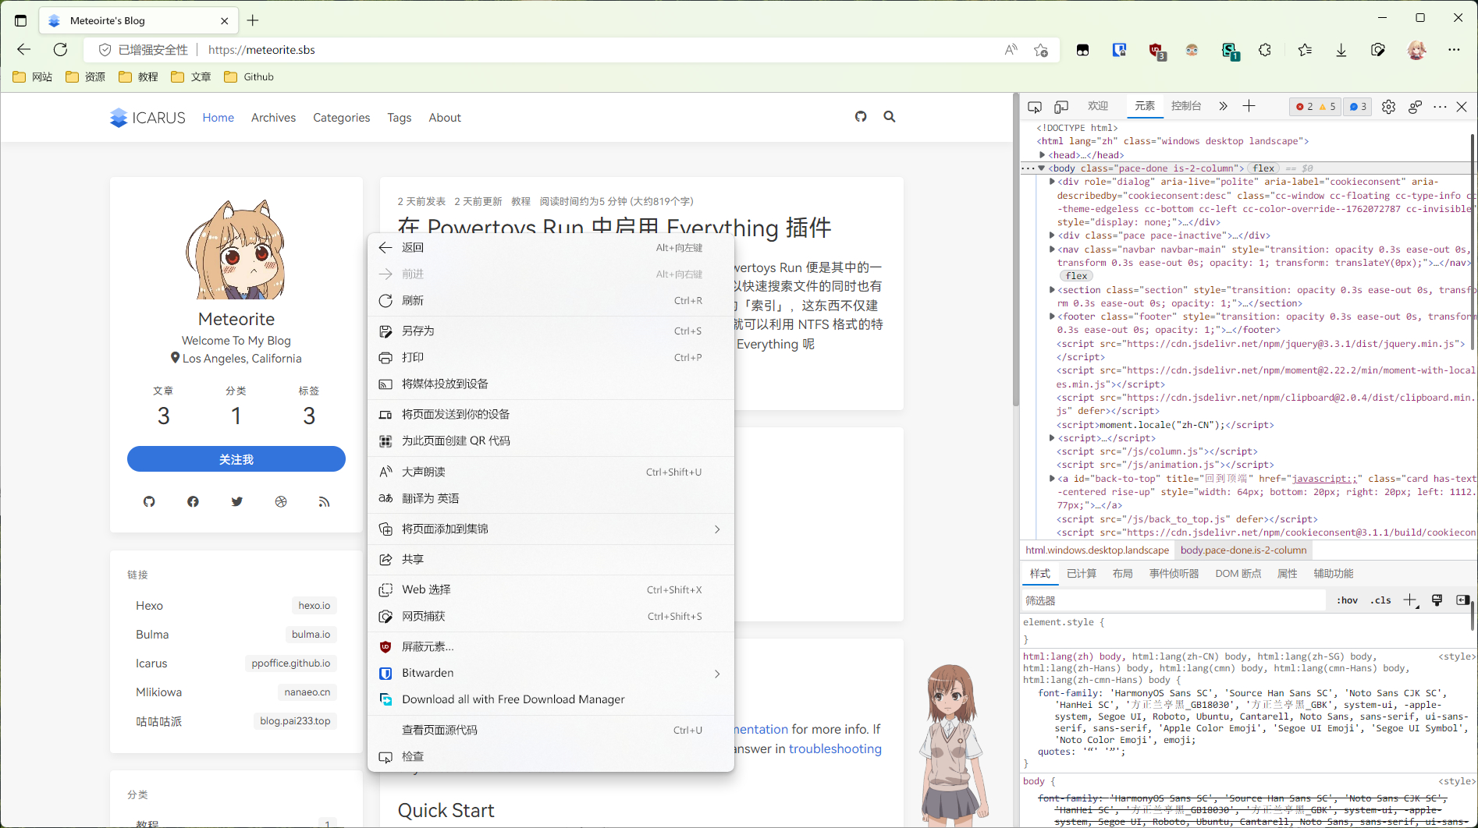
Task: Open DevTools settings gear icon
Action: point(1388,107)
